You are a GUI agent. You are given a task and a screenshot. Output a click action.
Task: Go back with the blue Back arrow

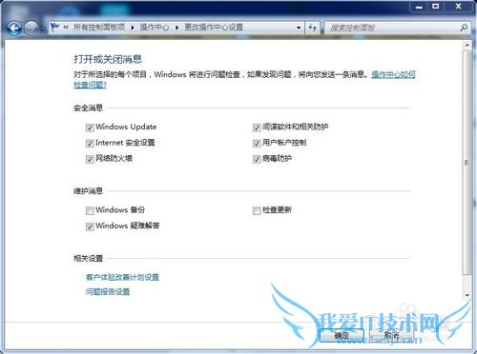tap(14, 29)
